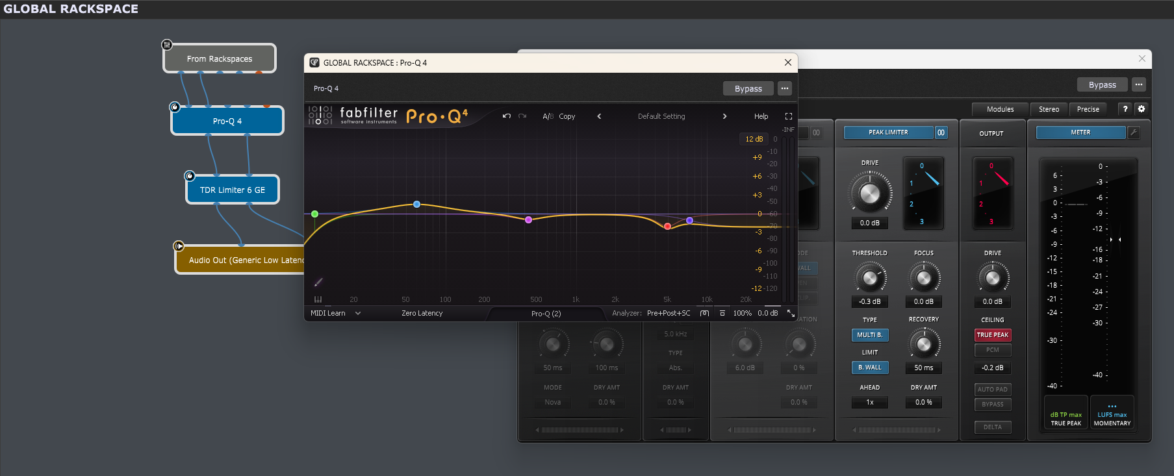Open Pro-Q 4 plugin more options
The width and height of the screenshot is (1174, 476).
785,88
